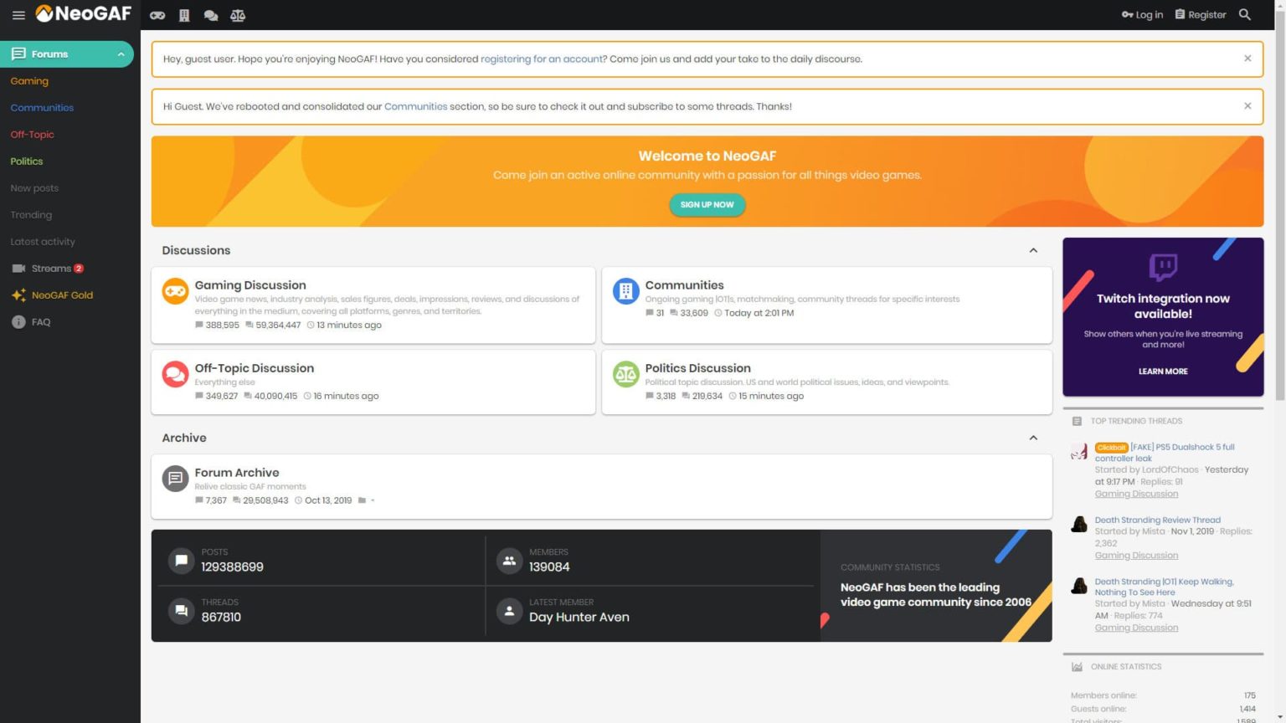Collapse the Archive section
Screen dimensions: 1286x723
1033,438
